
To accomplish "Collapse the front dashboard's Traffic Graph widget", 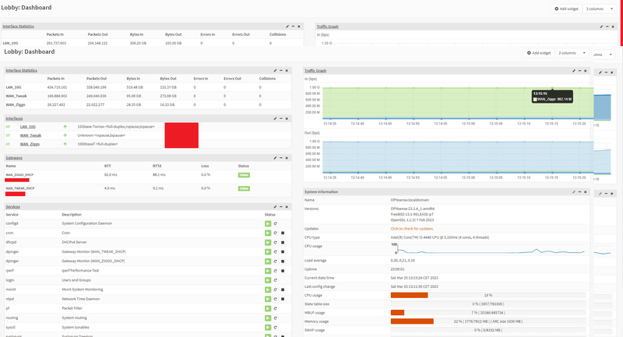I will [x=579, y=71].
